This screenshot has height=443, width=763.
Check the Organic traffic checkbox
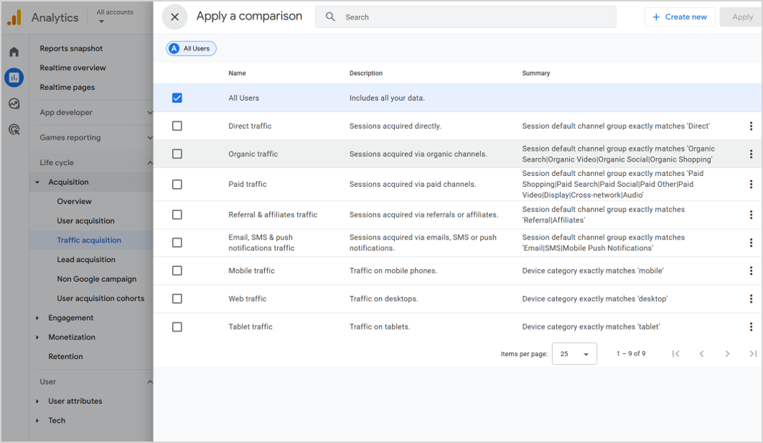click(x=177, y=154)
